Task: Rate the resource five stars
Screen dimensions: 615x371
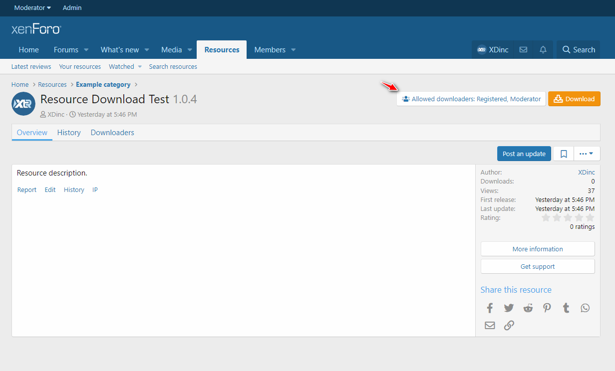Action: pyautogui.click(x=590, y=218)
